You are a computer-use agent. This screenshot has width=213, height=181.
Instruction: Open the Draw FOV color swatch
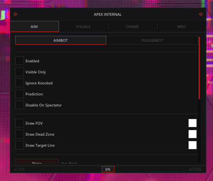point(193,123)
